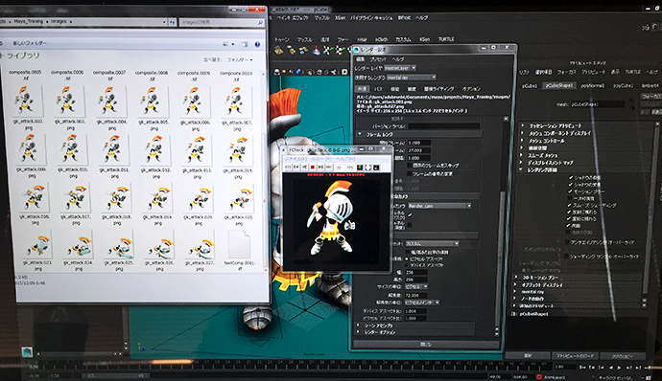Image resolution: width=662 pixels, height=381 pixels.
Task: Click the Explorer search magnifier icon
Action: [x=260, y=22]
